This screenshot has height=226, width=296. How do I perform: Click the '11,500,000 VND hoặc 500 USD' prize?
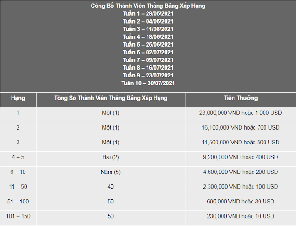pos(240,143)
